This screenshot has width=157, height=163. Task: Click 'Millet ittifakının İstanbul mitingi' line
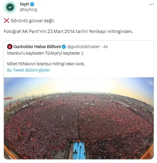click(x=46, y=64)
